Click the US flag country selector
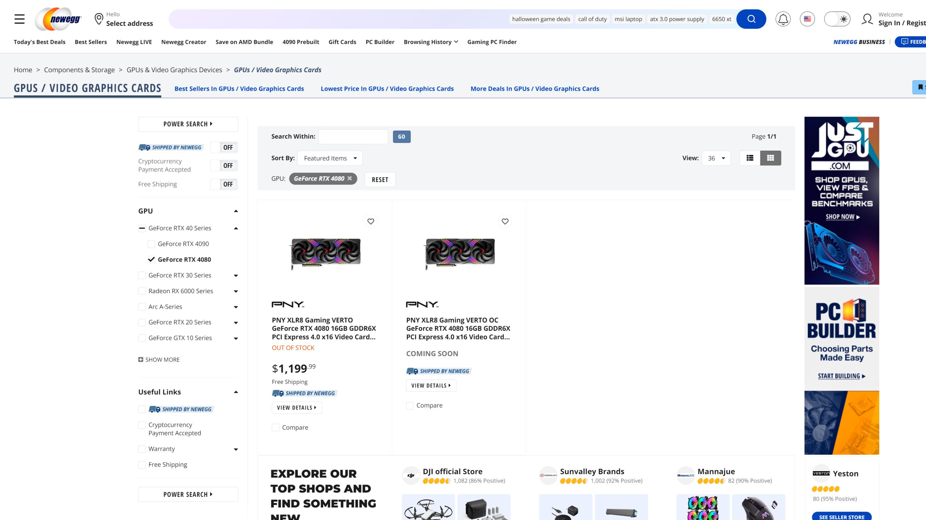The width and height of the screenshot is (926, 520). click(807, 19)
